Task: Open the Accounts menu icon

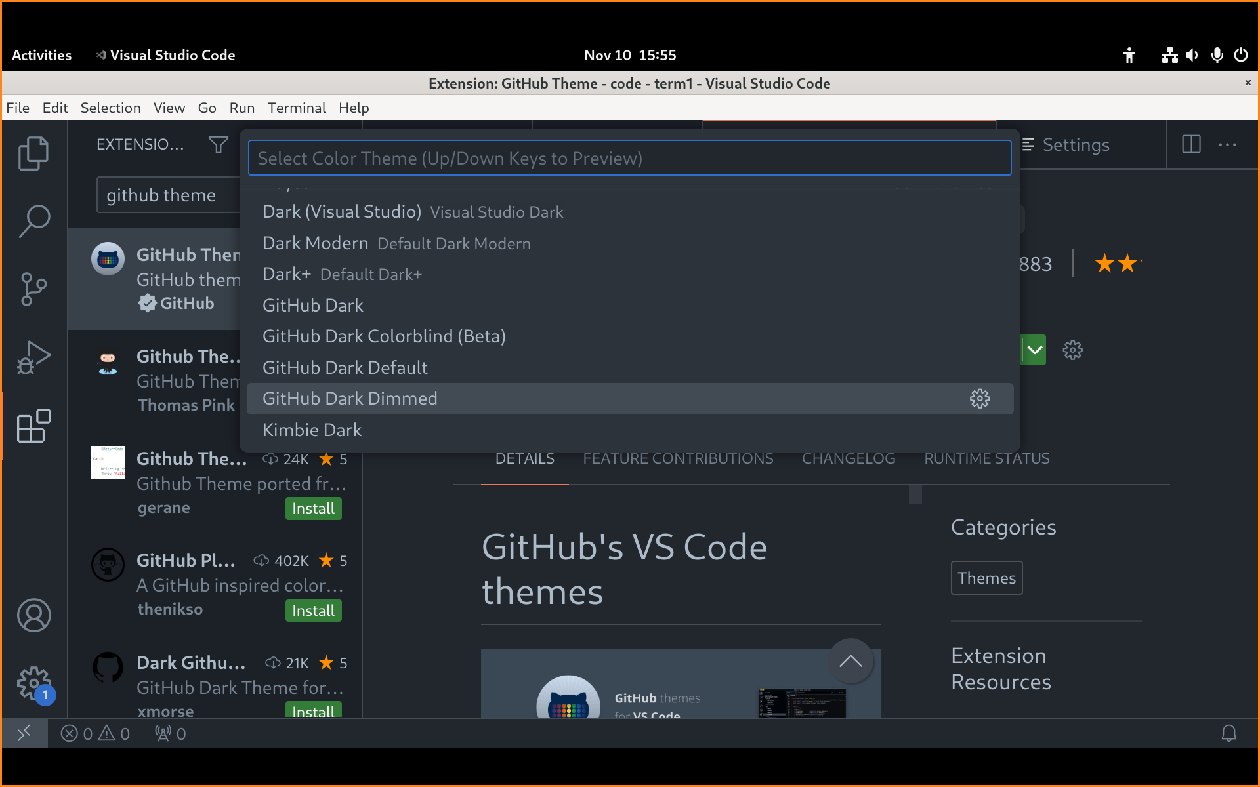Action: tap(33, 615)
